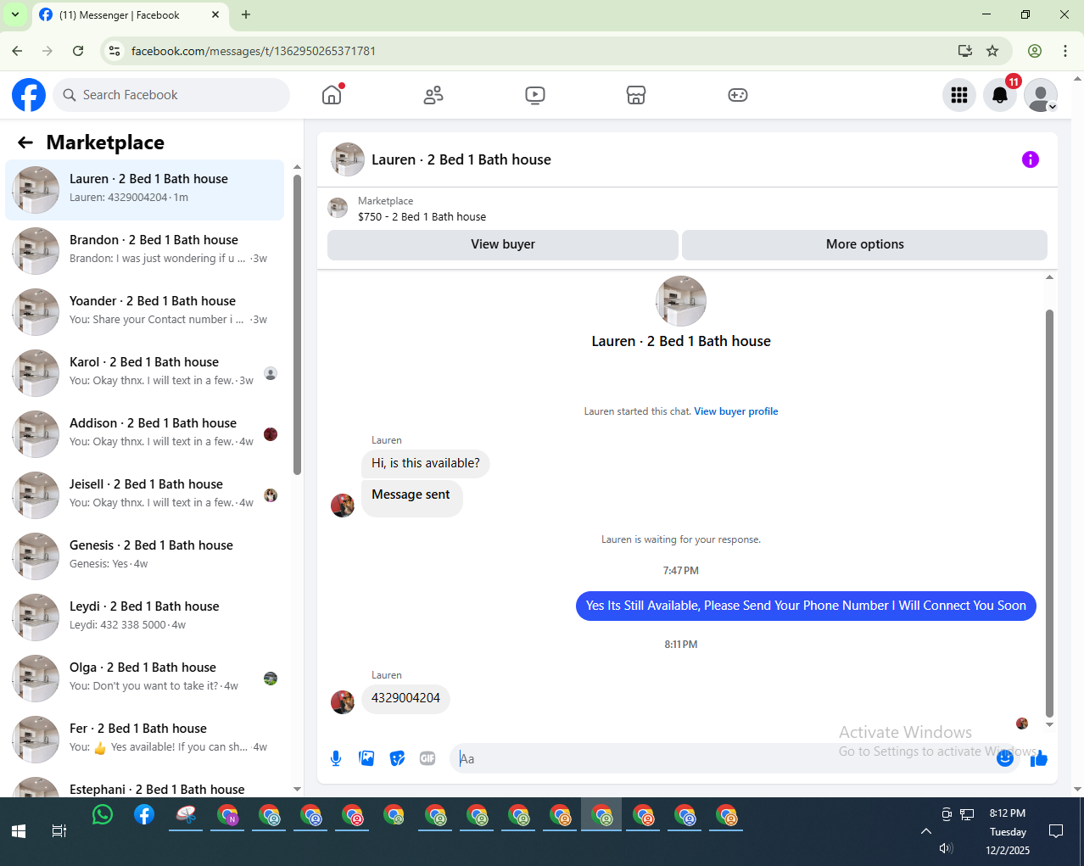Click the 'Hi, is this available?' message bubble
The image size is (1084, 866).
tap(425, 463)
